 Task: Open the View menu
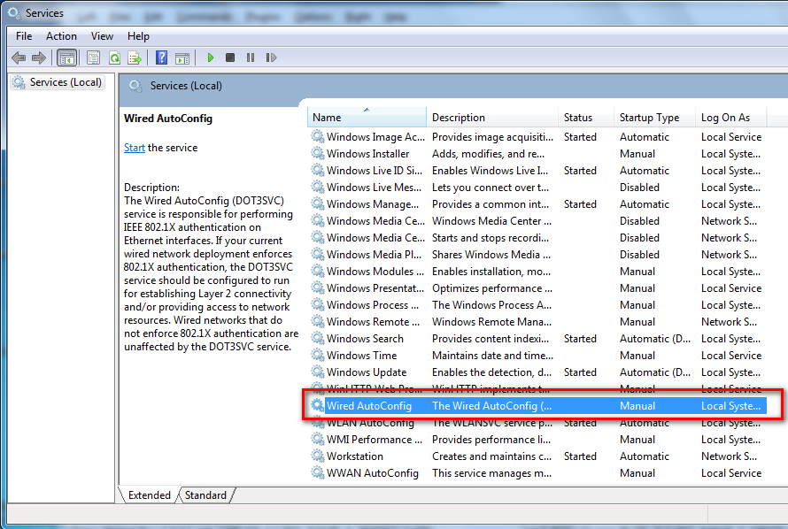point(102,36)
